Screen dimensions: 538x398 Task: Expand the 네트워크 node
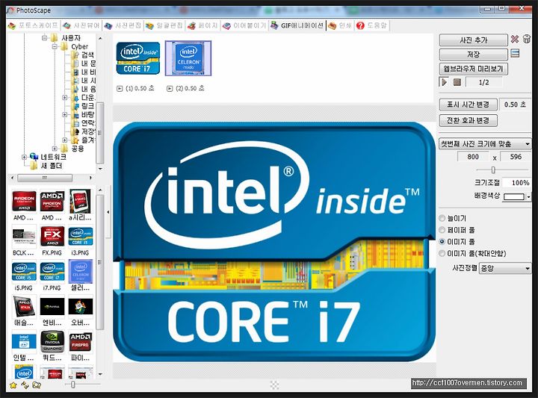[24, 157]
